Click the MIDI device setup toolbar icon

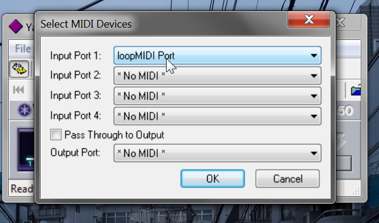point(19,69)
